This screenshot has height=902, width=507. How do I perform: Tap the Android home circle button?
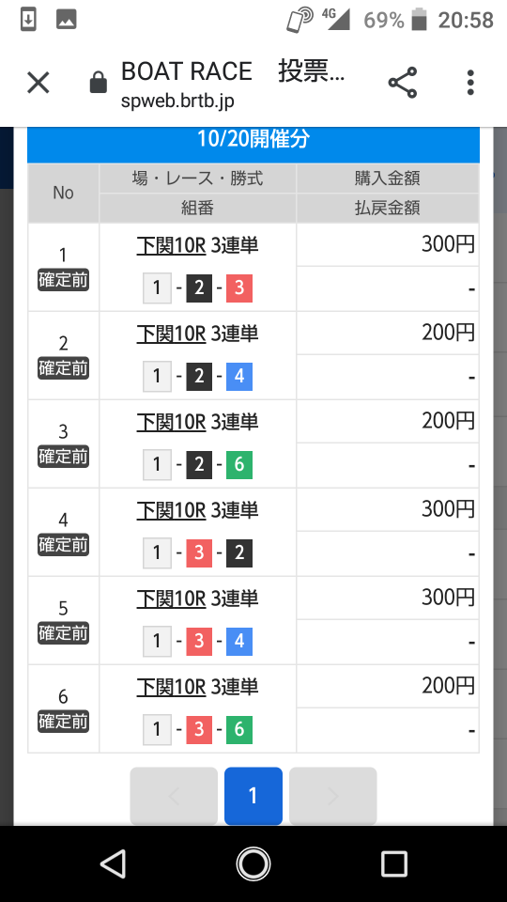(253, 863)
